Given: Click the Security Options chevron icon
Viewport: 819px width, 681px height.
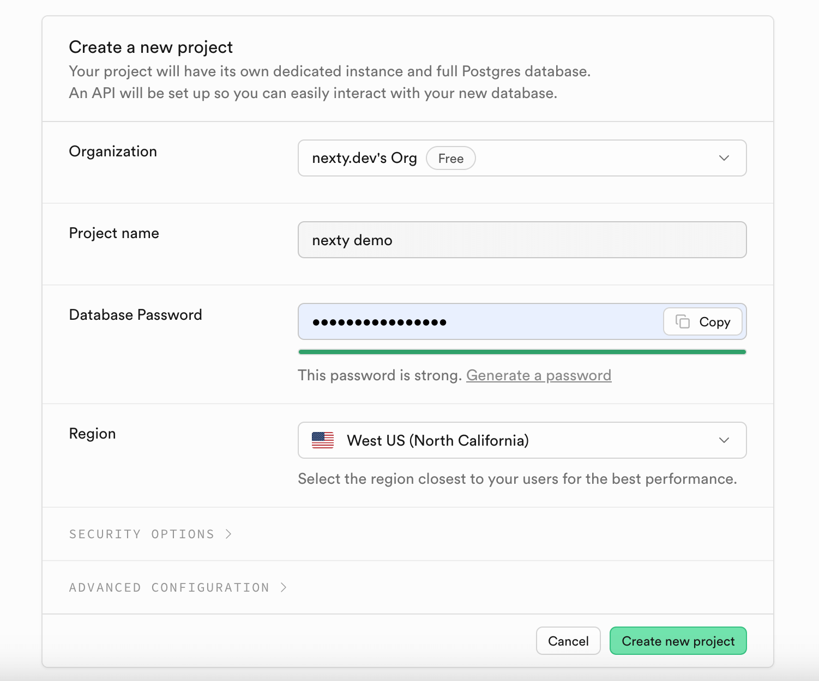Looking at the screenshot, I should (229, 534).
